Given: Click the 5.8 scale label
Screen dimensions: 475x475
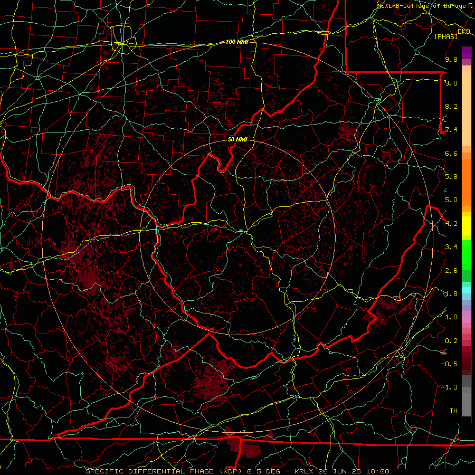Looking at the screenshot, I should pyautogui.click(x=451, y=177).
